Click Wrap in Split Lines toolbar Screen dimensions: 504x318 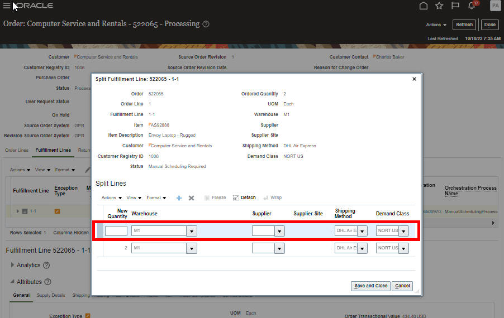(x=273, y=197)
